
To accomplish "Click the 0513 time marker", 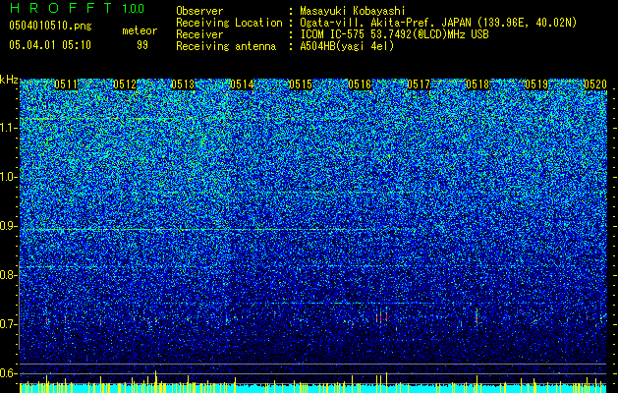I will click(x=183, y=84).
